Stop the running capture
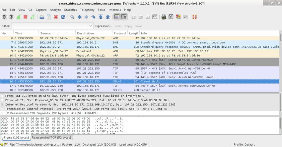282x147 pixels. pyautogui.click(x=25, y=17)
